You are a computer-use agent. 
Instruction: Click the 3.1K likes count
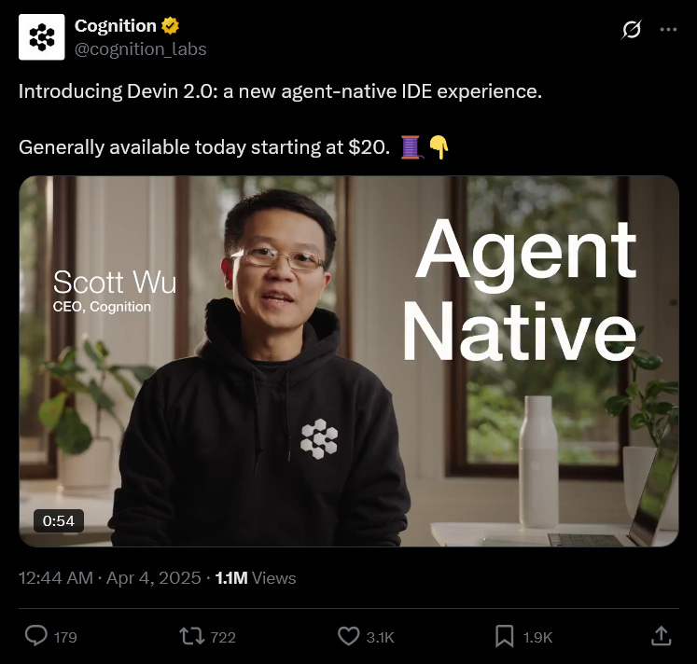click(380, 637)
